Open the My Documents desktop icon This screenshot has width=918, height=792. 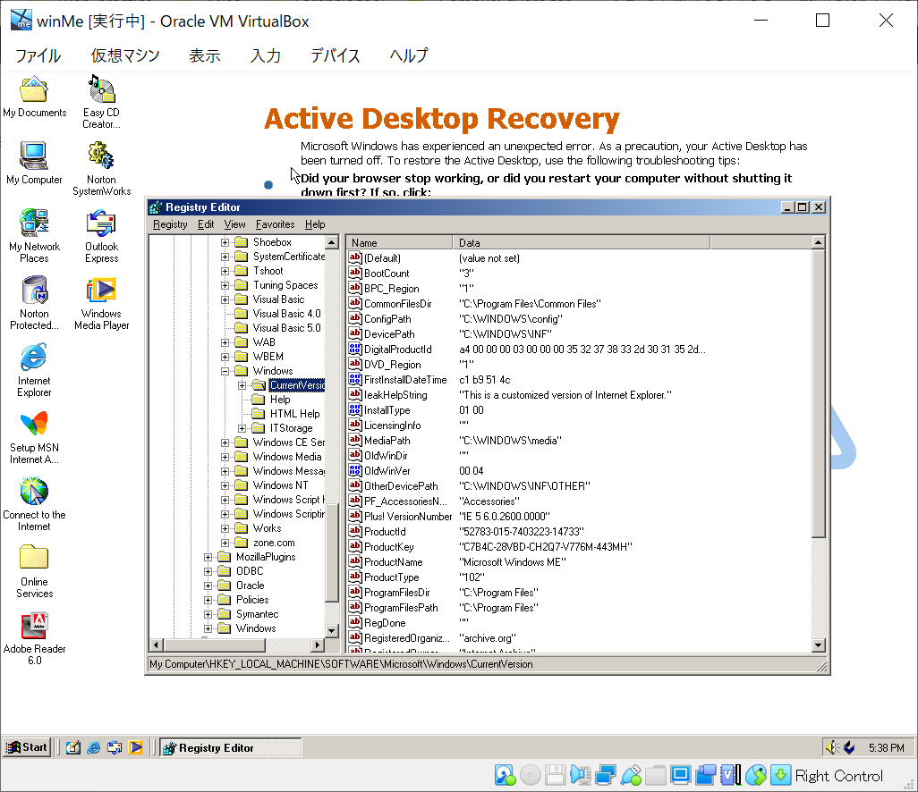pyautogui.click(x=34, y=97)
